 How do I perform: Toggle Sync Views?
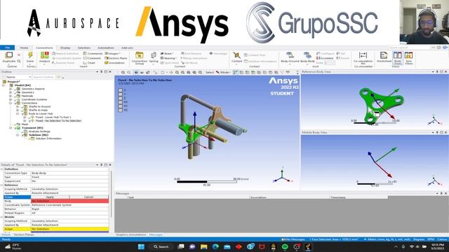click(x=408, y=57)
